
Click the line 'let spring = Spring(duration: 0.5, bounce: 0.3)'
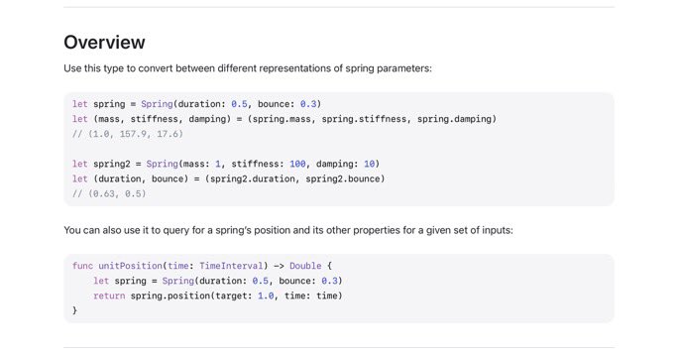196,104
